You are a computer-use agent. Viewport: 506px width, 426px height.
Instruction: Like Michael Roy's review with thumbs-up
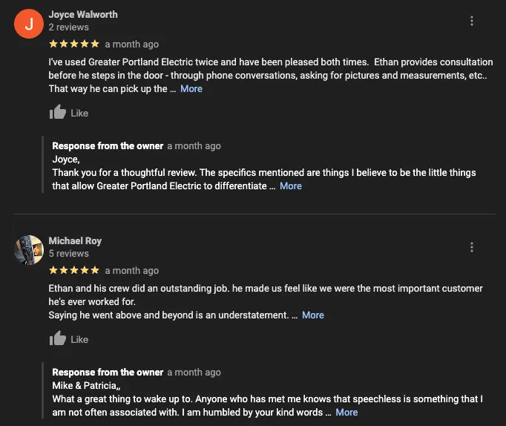pos(58,339)
